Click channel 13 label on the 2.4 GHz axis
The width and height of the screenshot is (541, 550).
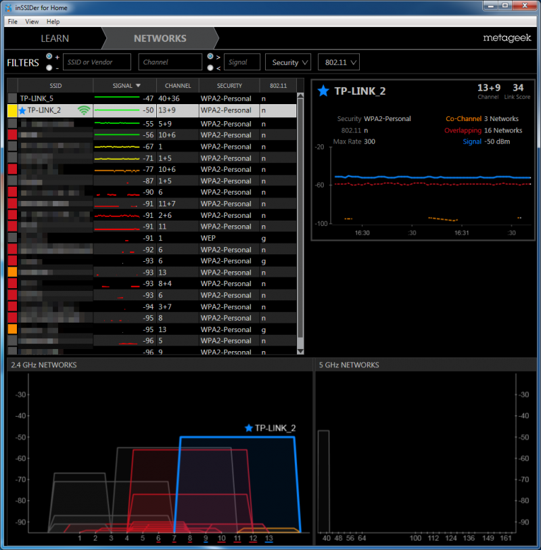coord(269,538)
